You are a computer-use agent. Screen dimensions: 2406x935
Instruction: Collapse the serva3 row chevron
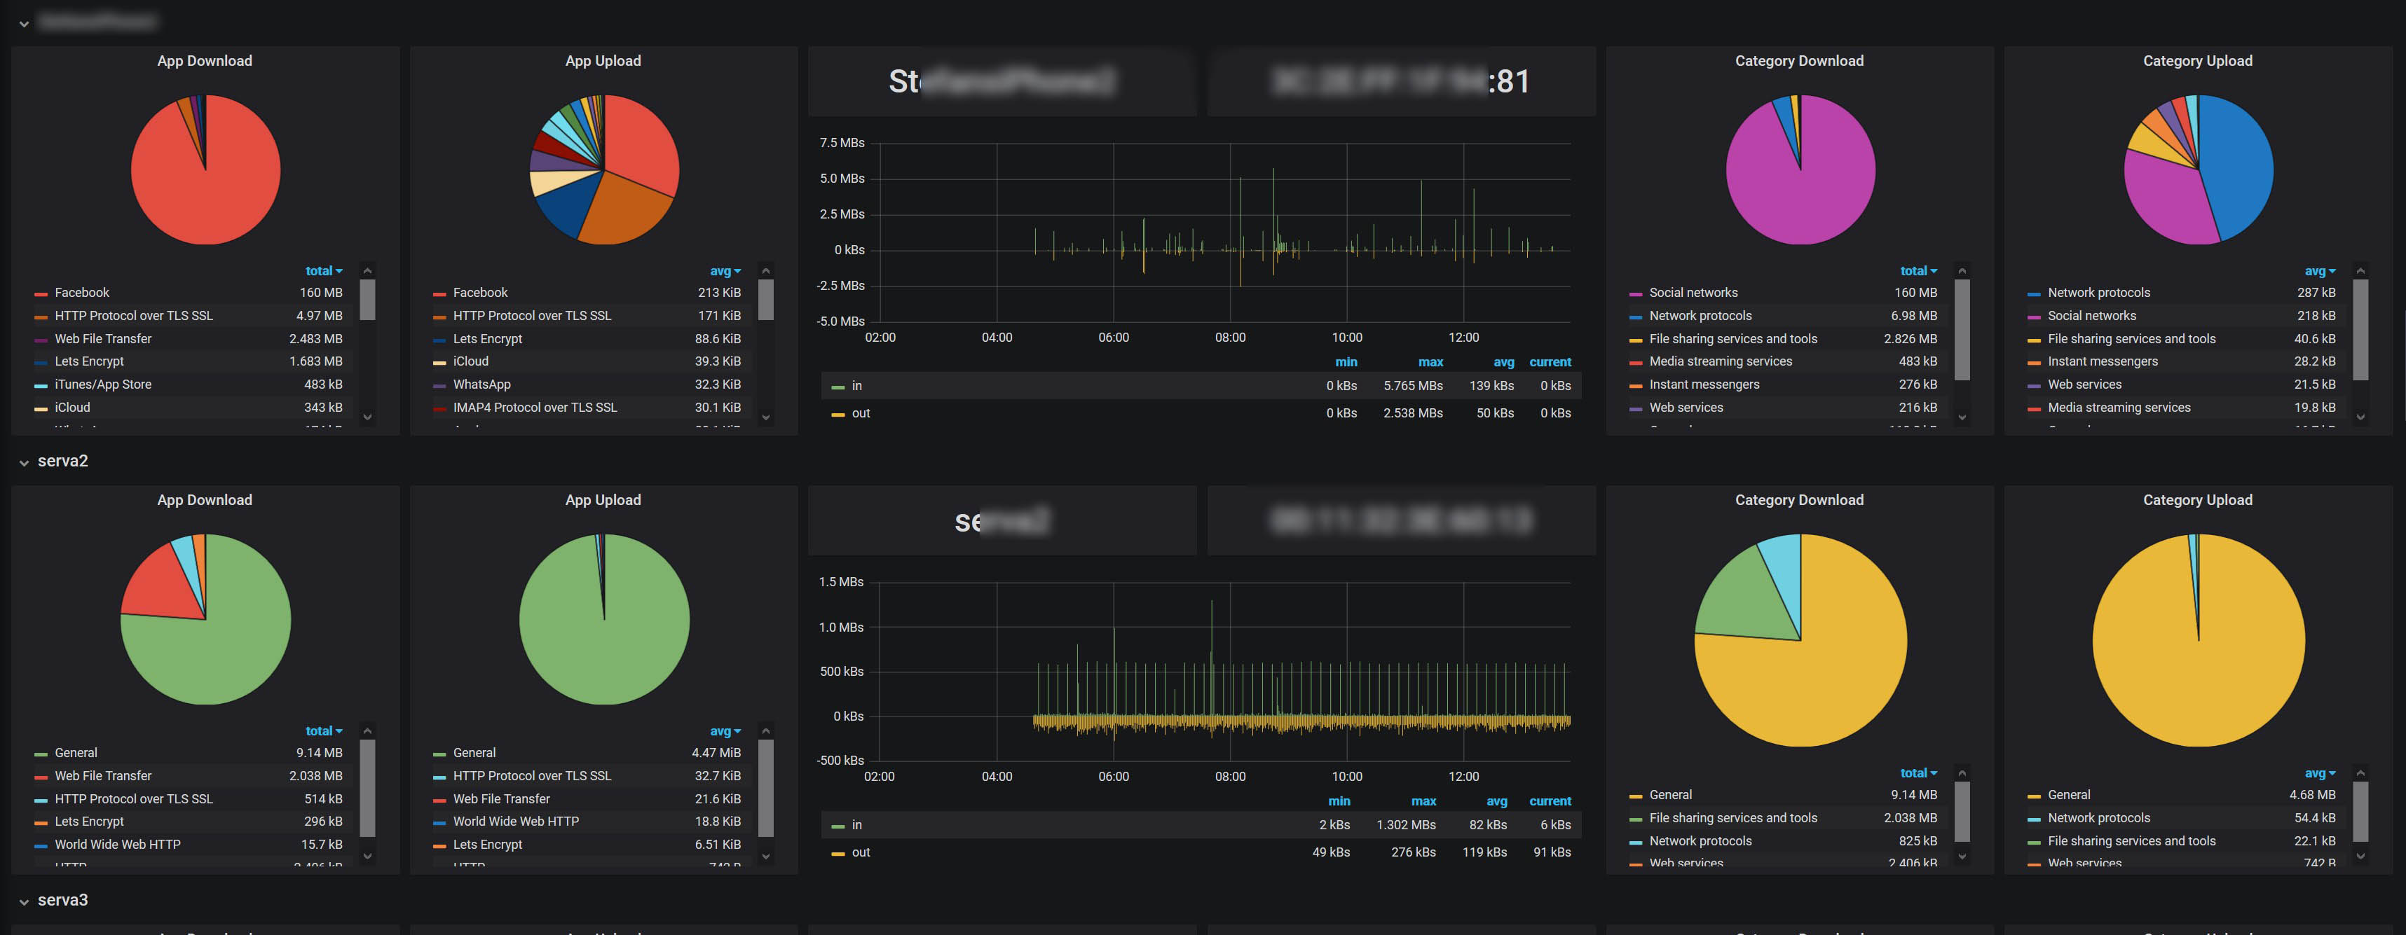point(25,901)
